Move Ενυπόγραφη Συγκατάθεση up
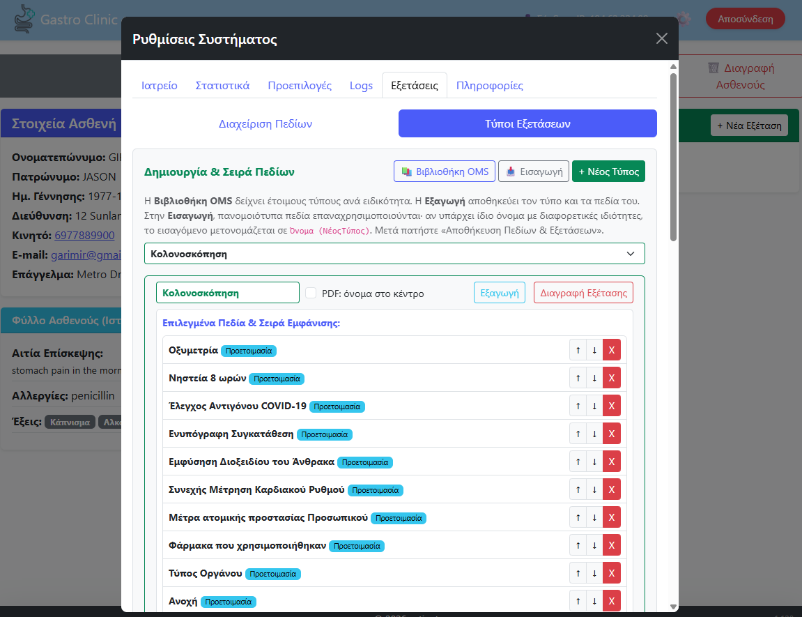Viewport: 802px width, 617px height. coord(578,434)
